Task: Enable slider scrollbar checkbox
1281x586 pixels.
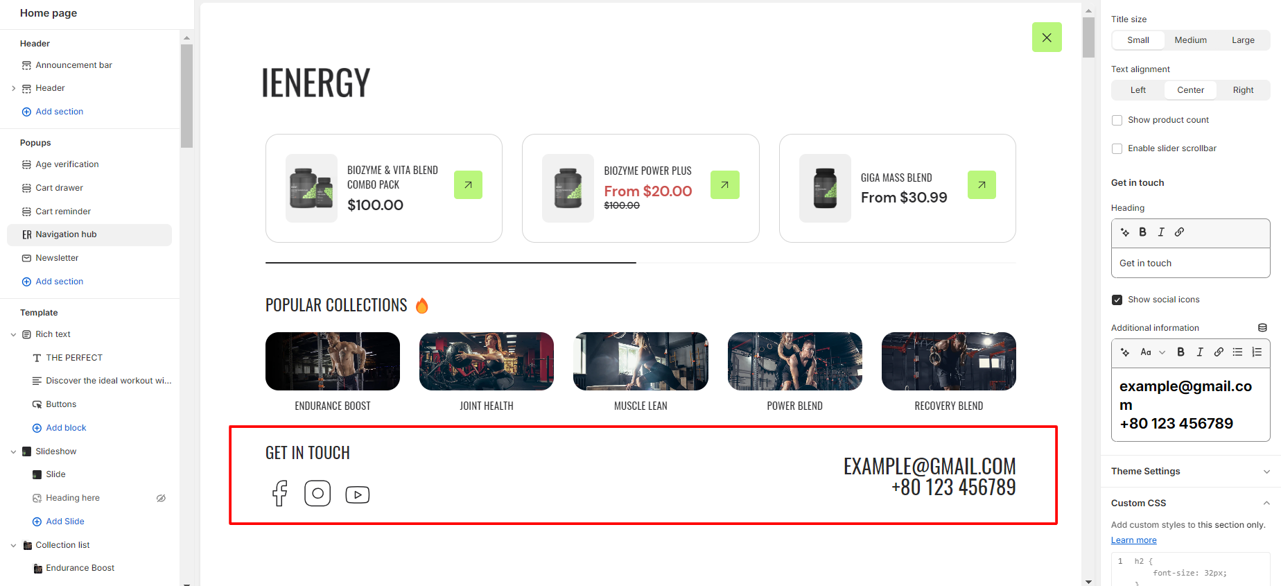Action: point(1117,148)
